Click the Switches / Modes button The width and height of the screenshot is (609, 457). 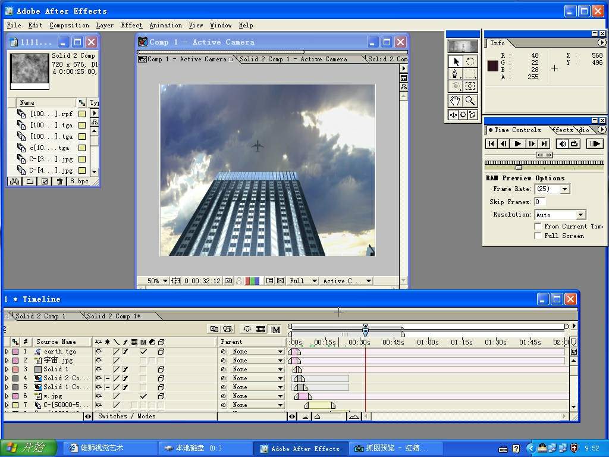pos(127,416)
